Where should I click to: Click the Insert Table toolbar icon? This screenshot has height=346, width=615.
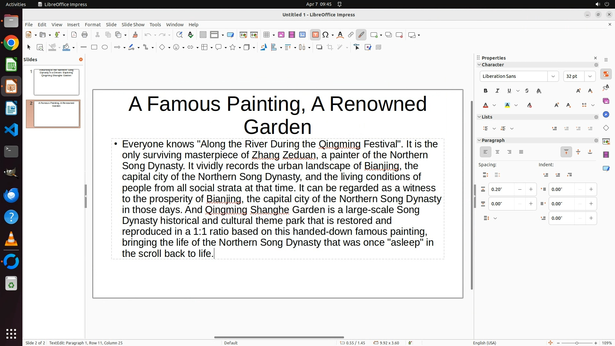[x=266, y=35]
